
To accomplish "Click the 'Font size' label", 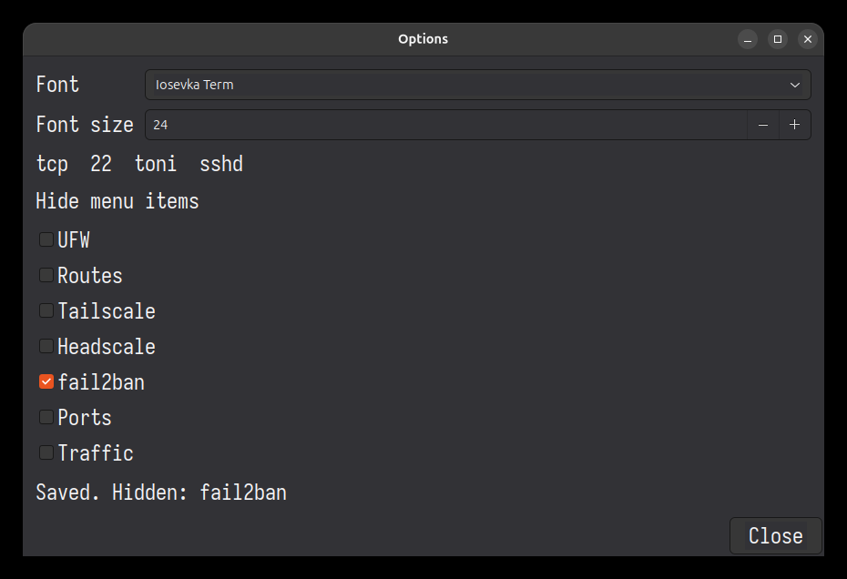I will click(85, 124).
